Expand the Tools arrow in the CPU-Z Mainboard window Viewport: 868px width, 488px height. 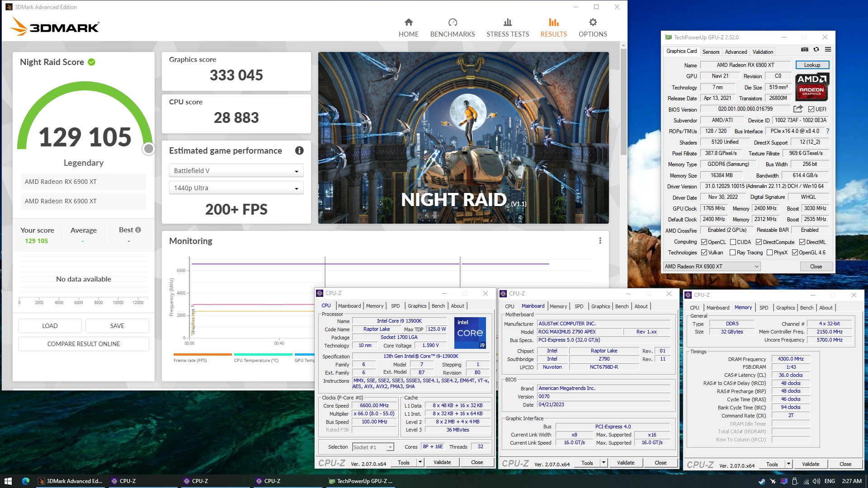604,463
